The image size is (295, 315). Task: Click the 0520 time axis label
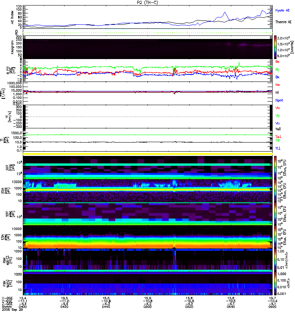pos(189,307)
